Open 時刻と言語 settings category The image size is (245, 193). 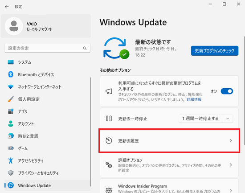(x=47, y=136)
